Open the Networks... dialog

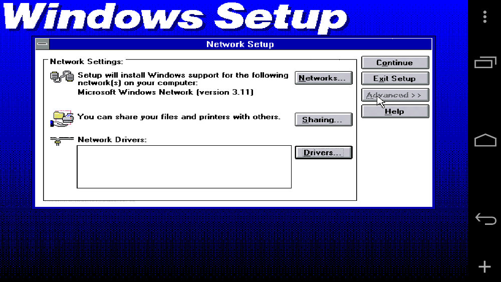(323, 78)
